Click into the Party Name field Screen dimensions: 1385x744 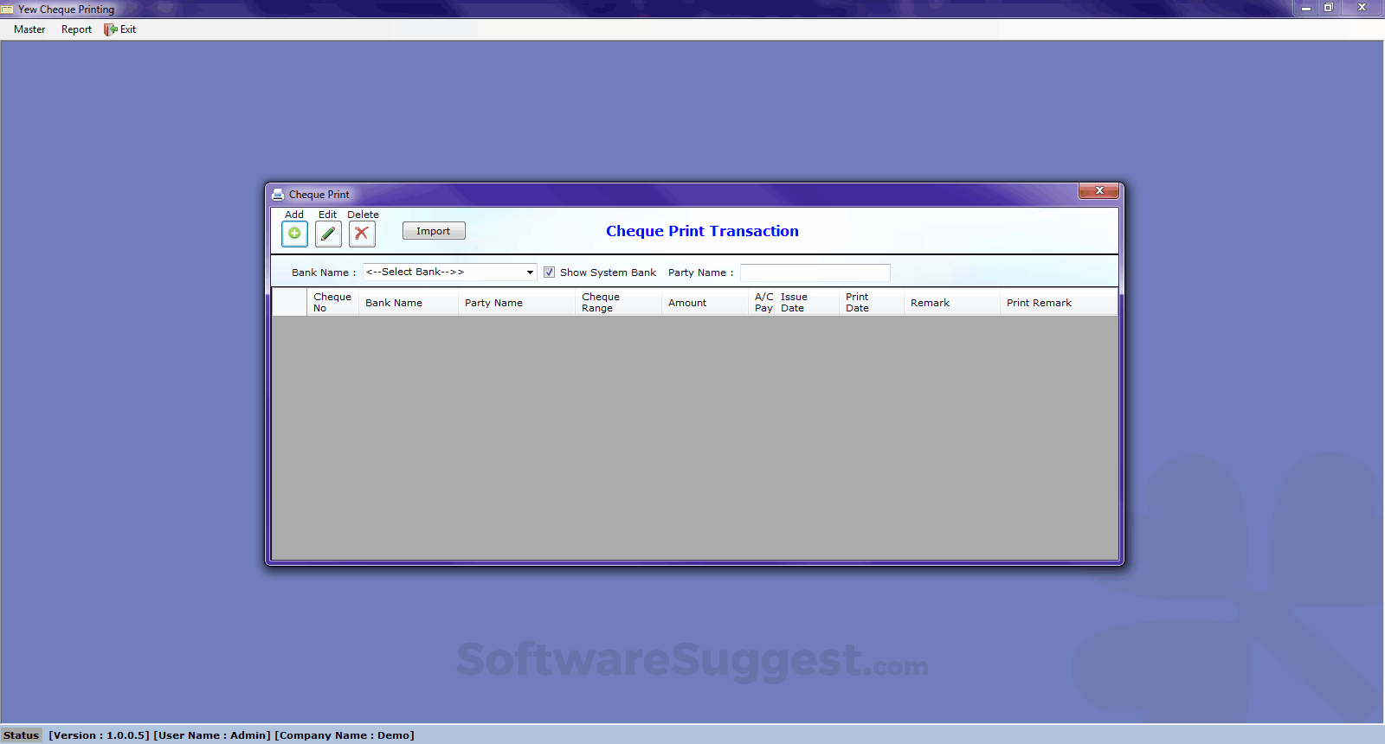[815, 273]
